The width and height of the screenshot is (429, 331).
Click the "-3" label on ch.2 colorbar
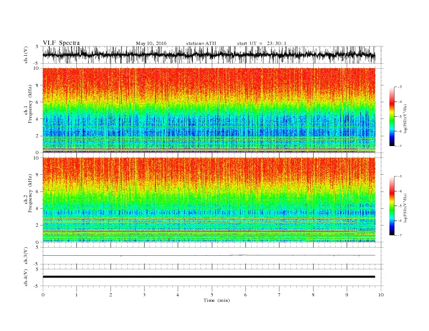coord(399,176)
